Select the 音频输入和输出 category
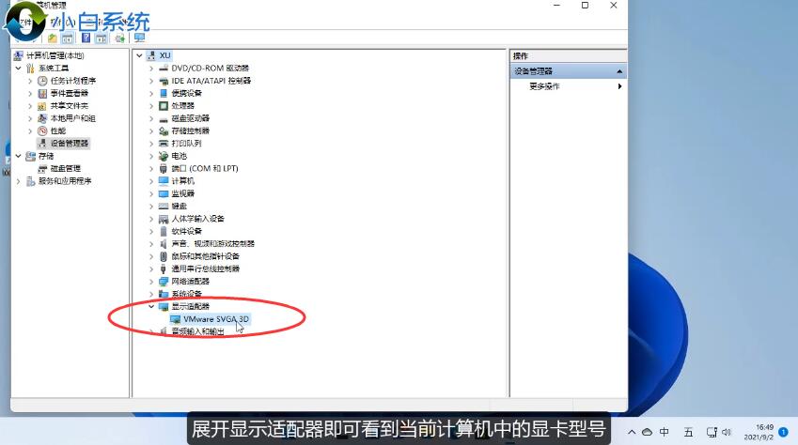The height and width of the screenshot is (445, 798). point(198,331)
